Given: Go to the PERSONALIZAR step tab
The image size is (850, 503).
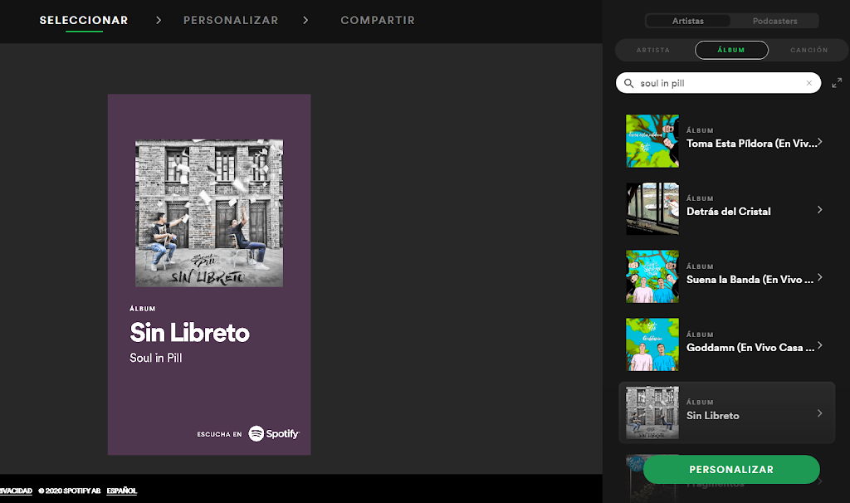Looking at the screenshot, I should [x=231, y=21].
